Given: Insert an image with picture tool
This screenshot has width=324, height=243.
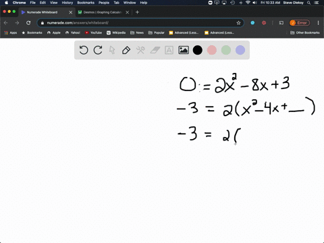Looking at the screenshot, I should (184, 50).
